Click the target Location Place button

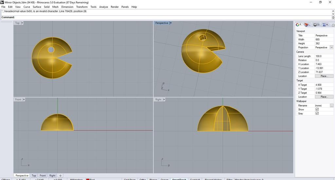tap(324, 97)
